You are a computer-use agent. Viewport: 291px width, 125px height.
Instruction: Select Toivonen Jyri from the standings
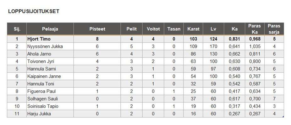[x=41, y=62]
